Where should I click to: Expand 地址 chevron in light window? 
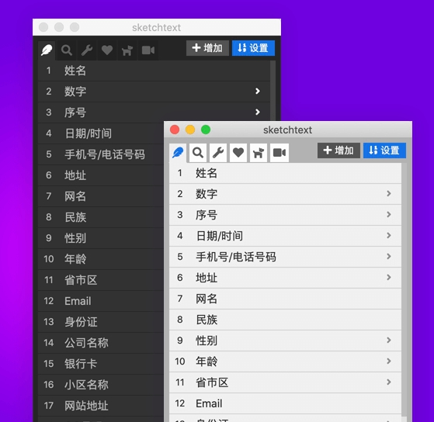click(389, 278)
